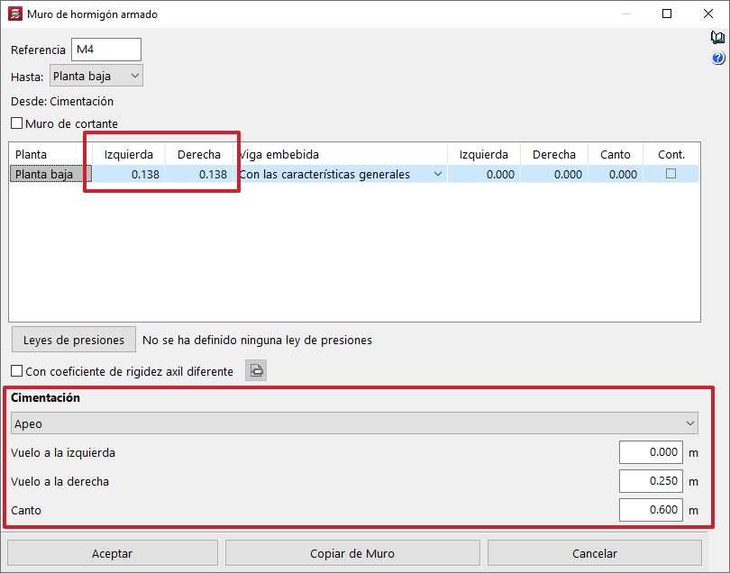Open the Cimentación type dropdown showing Apeo

[355, 423]
